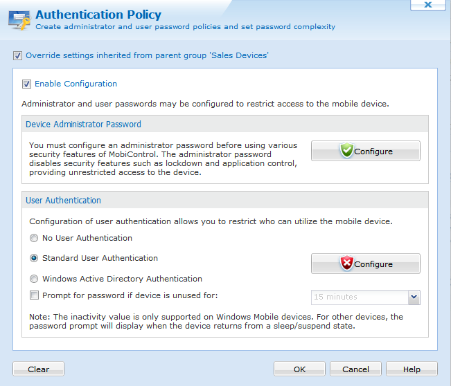The height and width of the screenshot is (386, 451).
Task: Enable Prompt for password if device unused
Action: coord(34,295)
